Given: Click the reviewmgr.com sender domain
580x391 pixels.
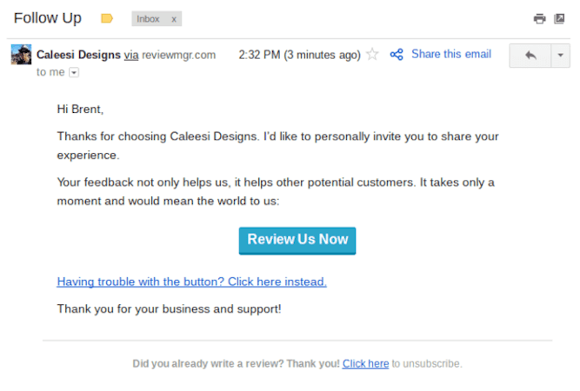Looking at the screenshot, I should [x=178, y=55].
